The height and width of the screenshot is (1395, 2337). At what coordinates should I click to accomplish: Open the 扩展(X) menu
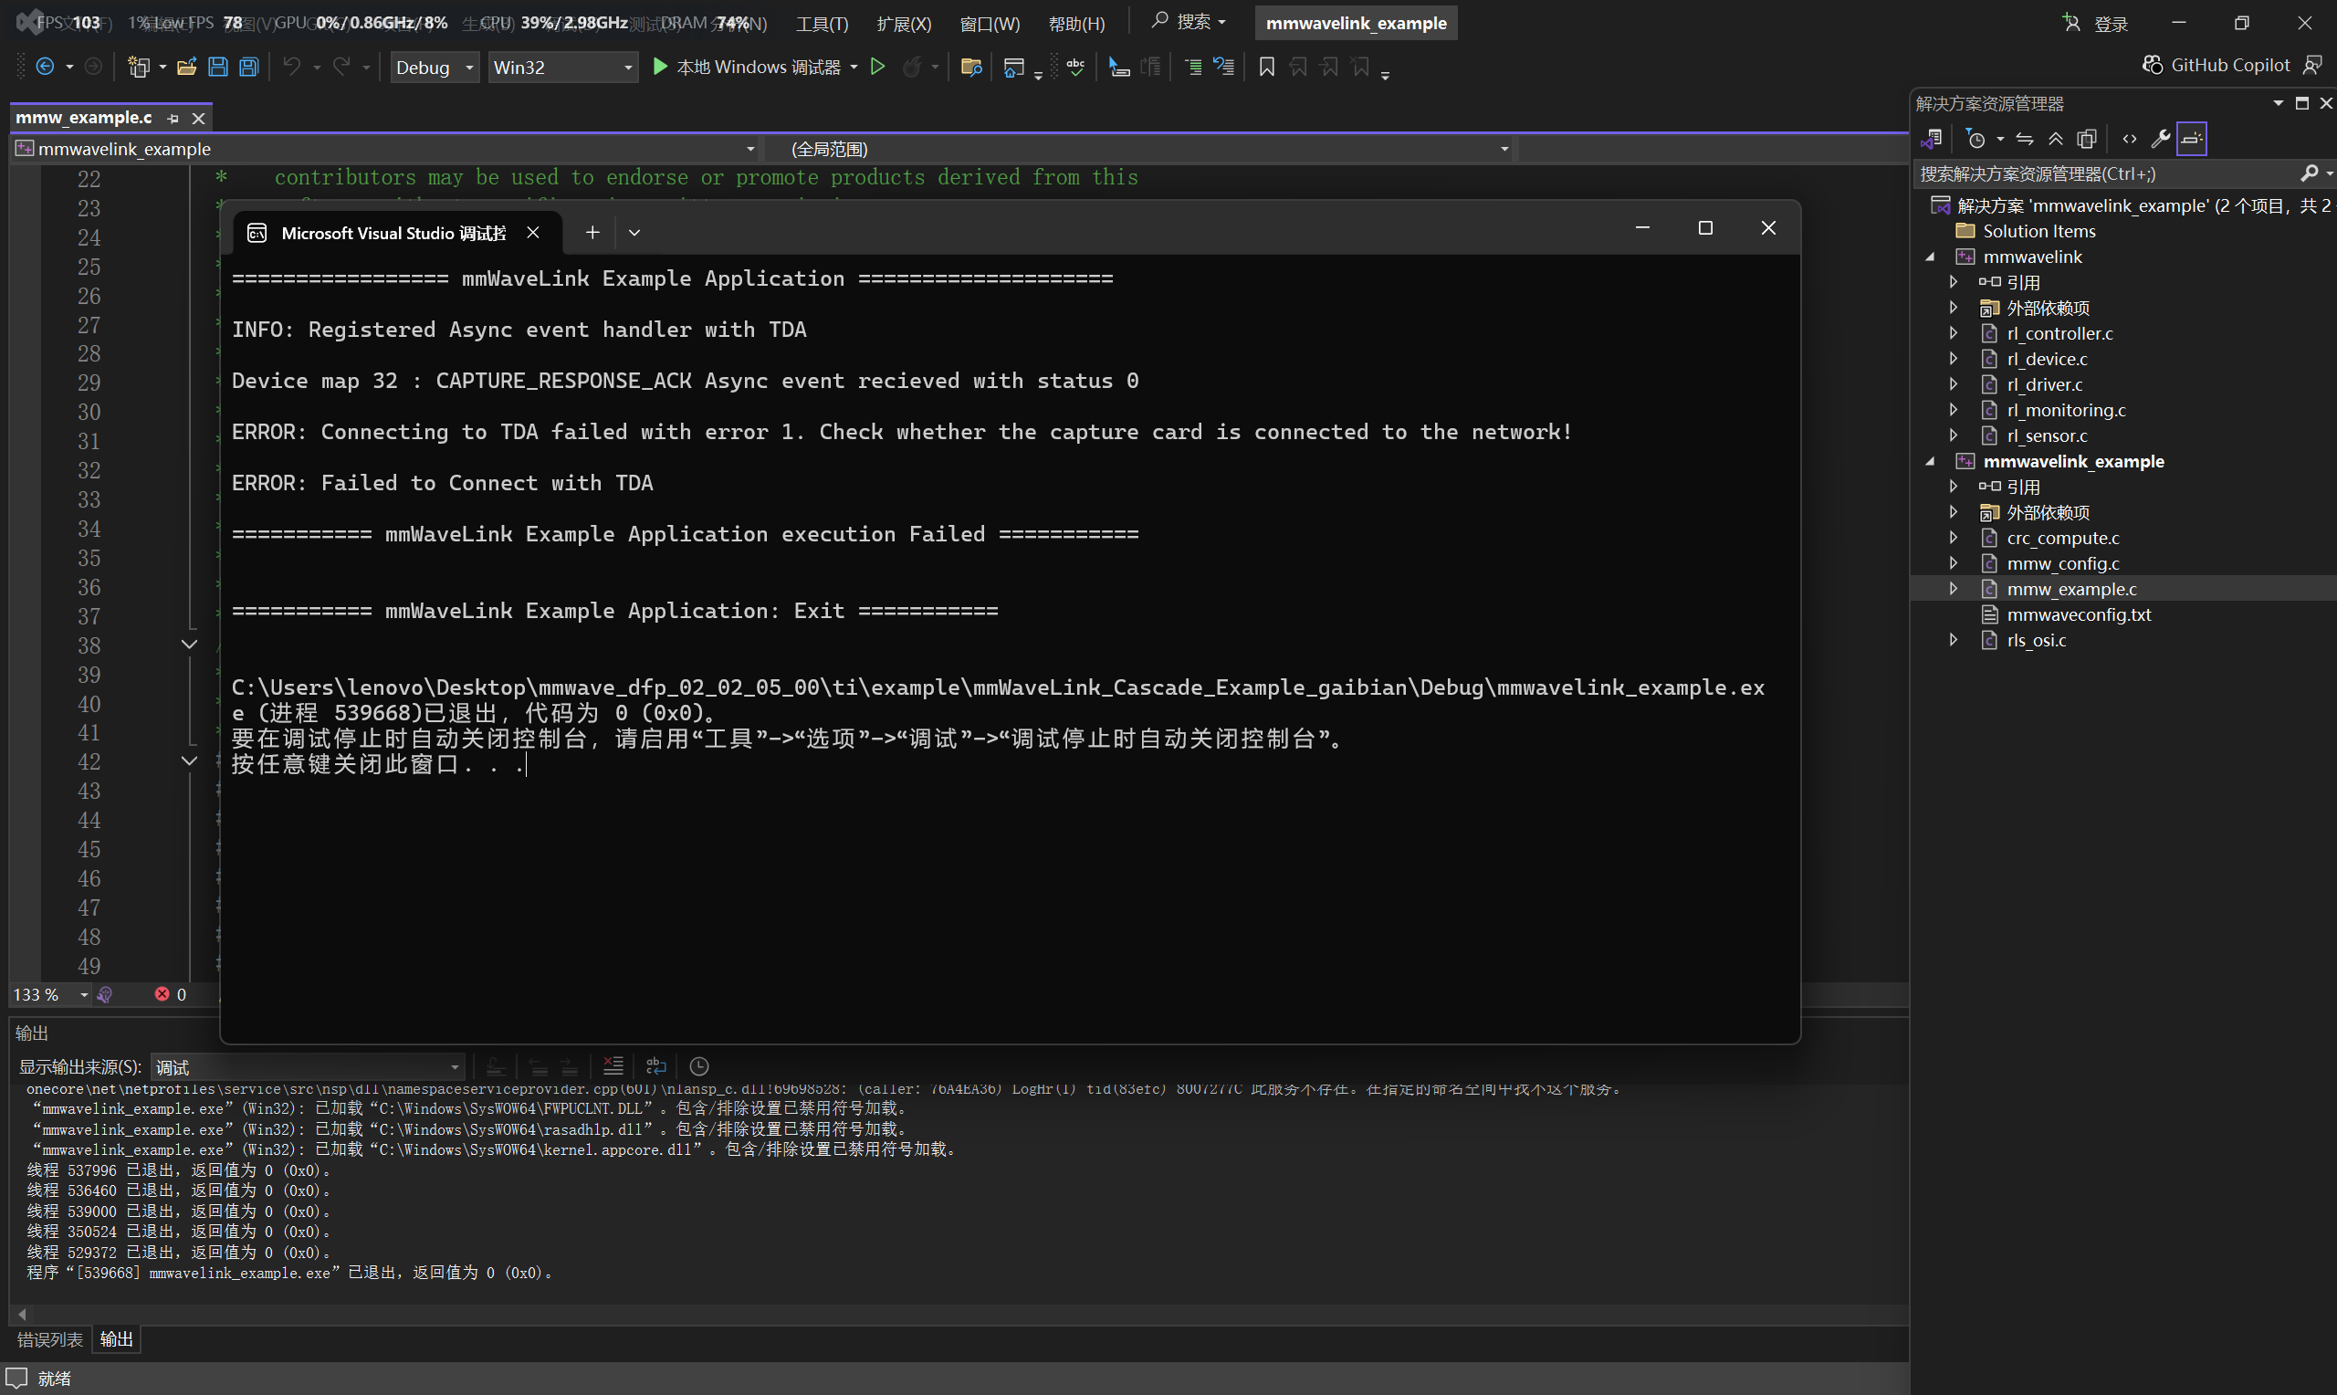[904, 24]
